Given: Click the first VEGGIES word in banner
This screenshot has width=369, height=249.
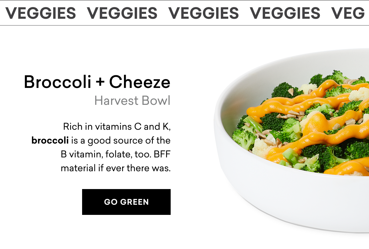Looking at the screenshot, I should [41, 13].
